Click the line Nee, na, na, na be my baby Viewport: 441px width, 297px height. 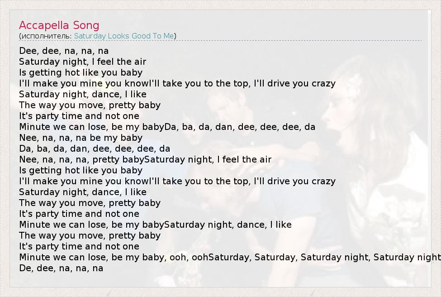click(x=81, y=138)
